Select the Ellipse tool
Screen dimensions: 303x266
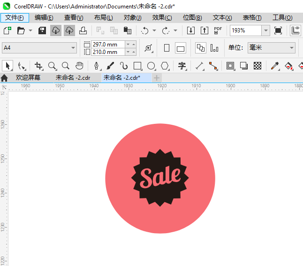[x=151, y=66]
